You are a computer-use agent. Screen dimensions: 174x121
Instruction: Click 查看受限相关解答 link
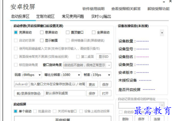click(x=126, y=9)
